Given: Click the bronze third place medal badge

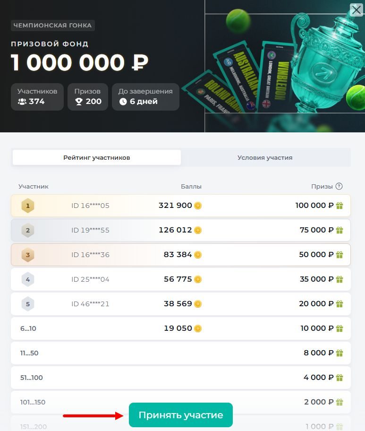Looking at the screenshot, I should [28, 255].
